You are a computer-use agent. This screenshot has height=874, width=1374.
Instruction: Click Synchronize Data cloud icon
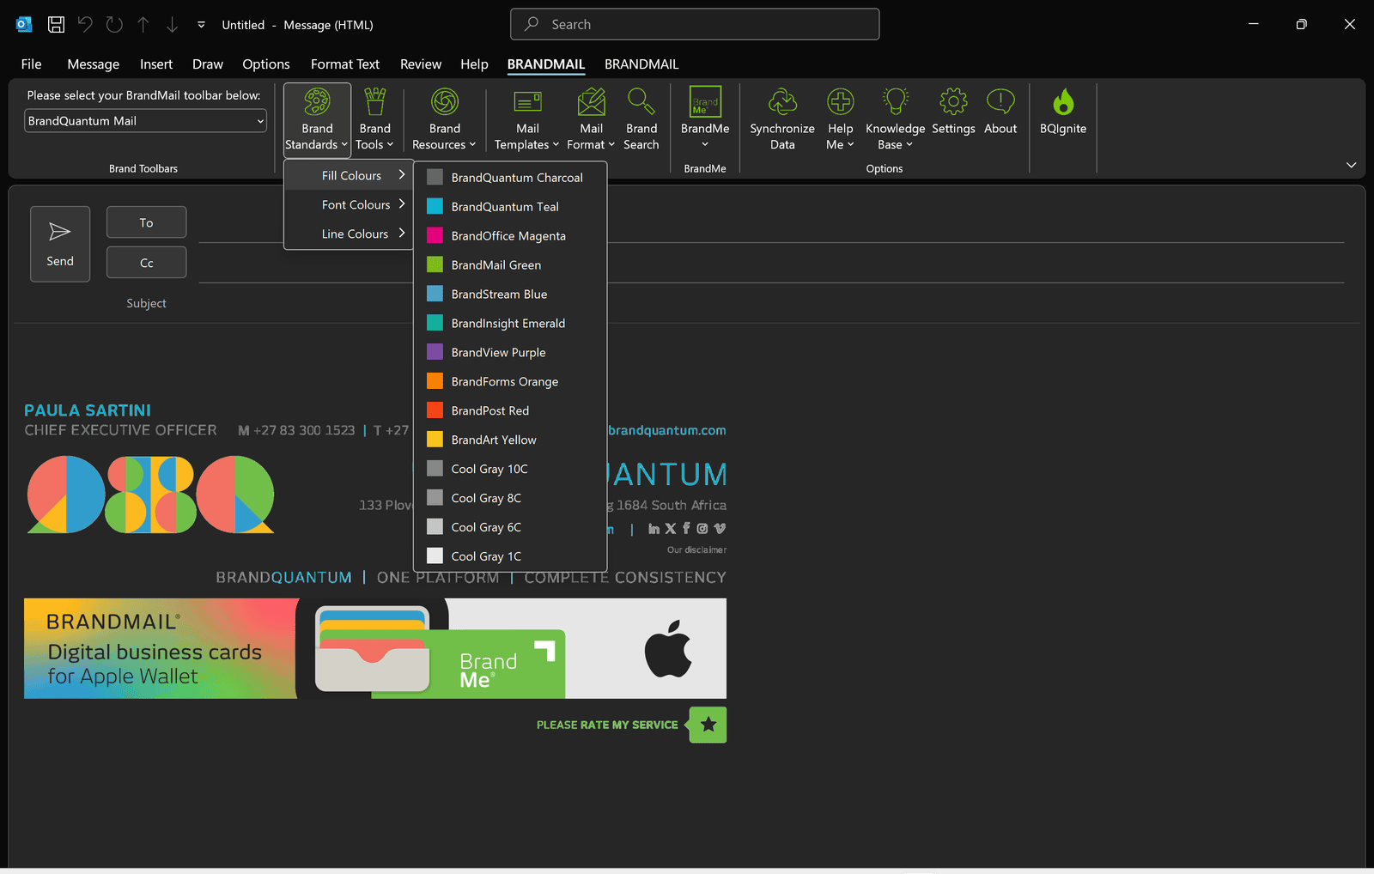pyautogui.click(x=782, y=102)
